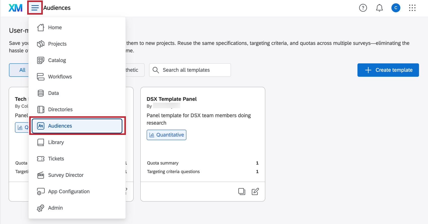428x224 pixels.
Task: Duplicate the DSX Template Panel
Action: click(x=242, y=192)
